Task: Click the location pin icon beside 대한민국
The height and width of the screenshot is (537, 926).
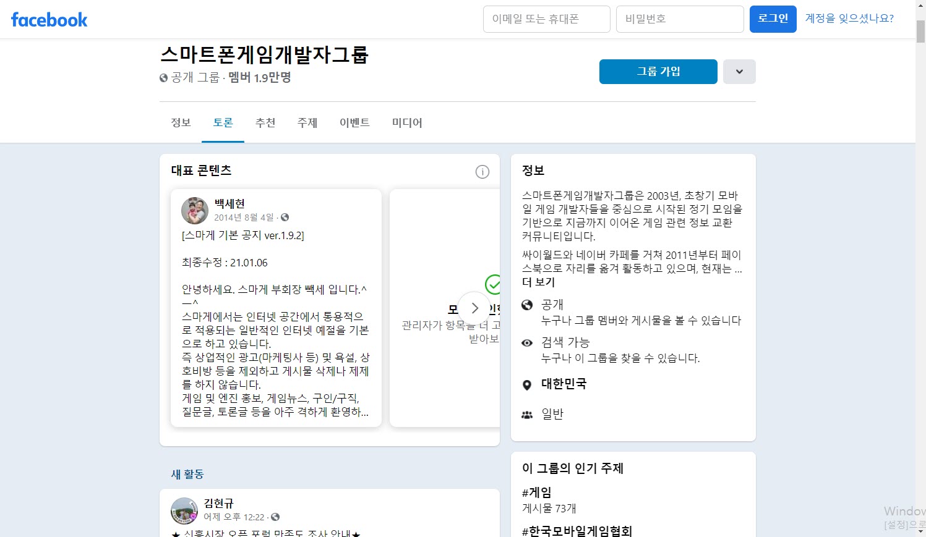Action: (x=527, y=385)
